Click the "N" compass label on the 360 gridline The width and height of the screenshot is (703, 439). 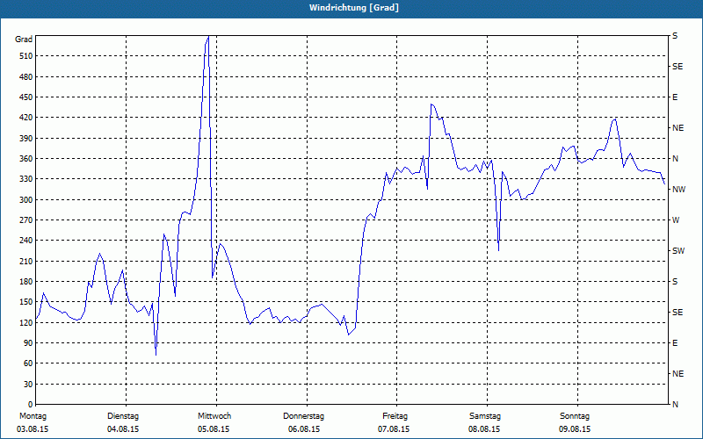[676, 159]
